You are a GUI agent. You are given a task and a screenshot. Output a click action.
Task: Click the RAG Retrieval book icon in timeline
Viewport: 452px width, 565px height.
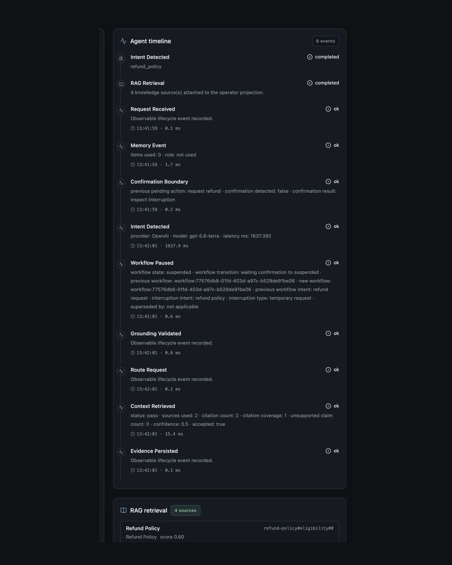point(121,85)
